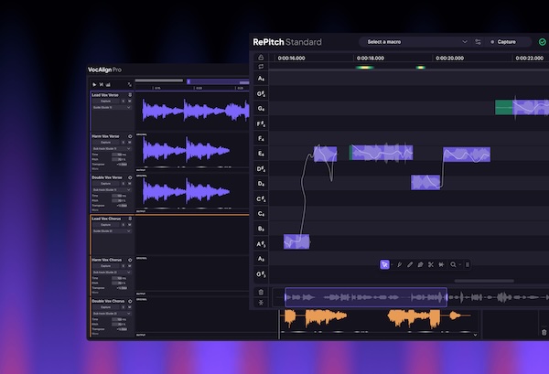Open Harm Vox Chorus track dropdown
The image size is (549, 374).
click(x=112, y=272)
